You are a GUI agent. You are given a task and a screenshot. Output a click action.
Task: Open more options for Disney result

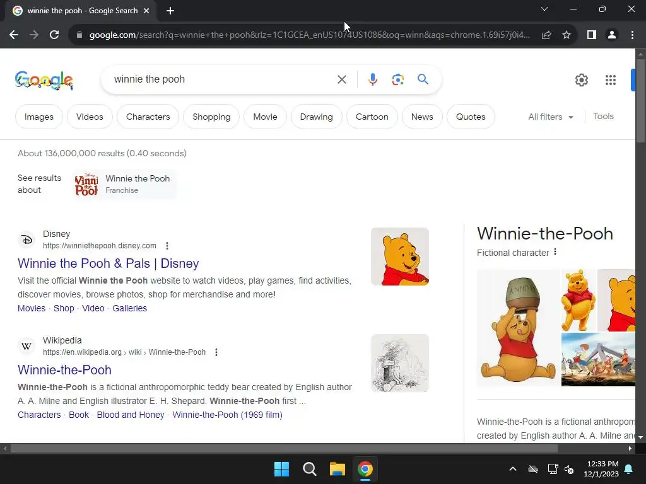point(167,246)
